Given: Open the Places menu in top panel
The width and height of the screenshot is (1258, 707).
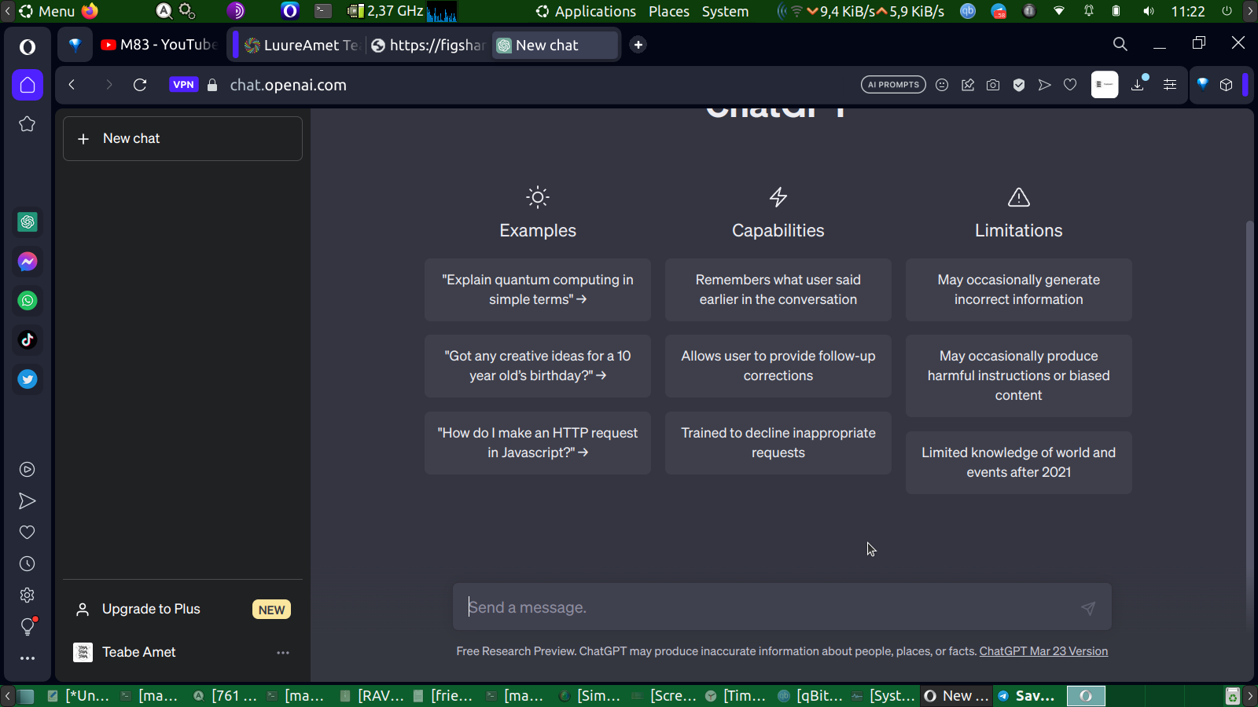Looking at the screenshot, I should click(669, 11).
